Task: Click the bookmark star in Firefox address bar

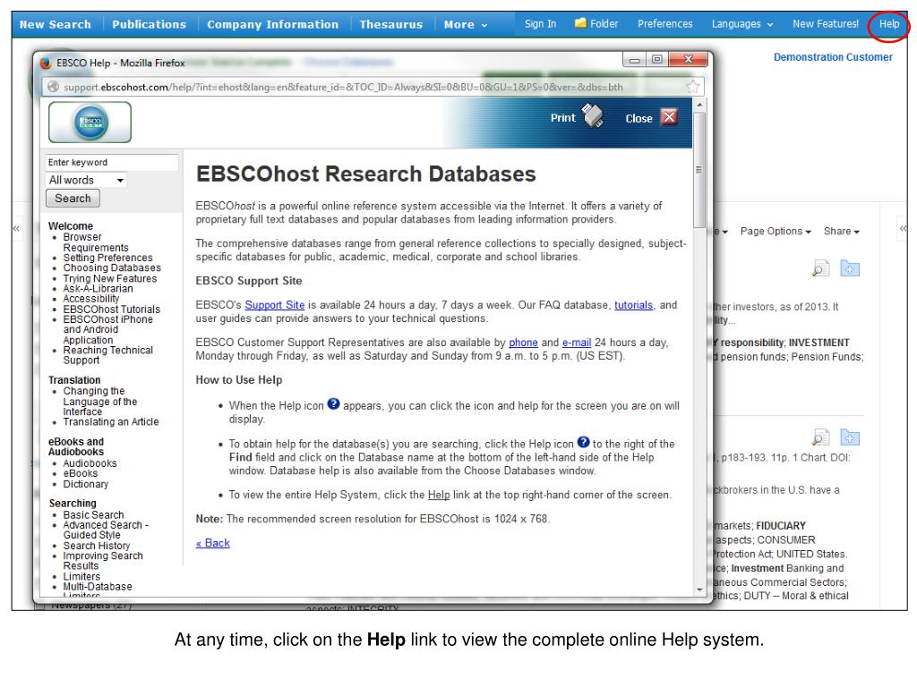Action: [693, 87]
